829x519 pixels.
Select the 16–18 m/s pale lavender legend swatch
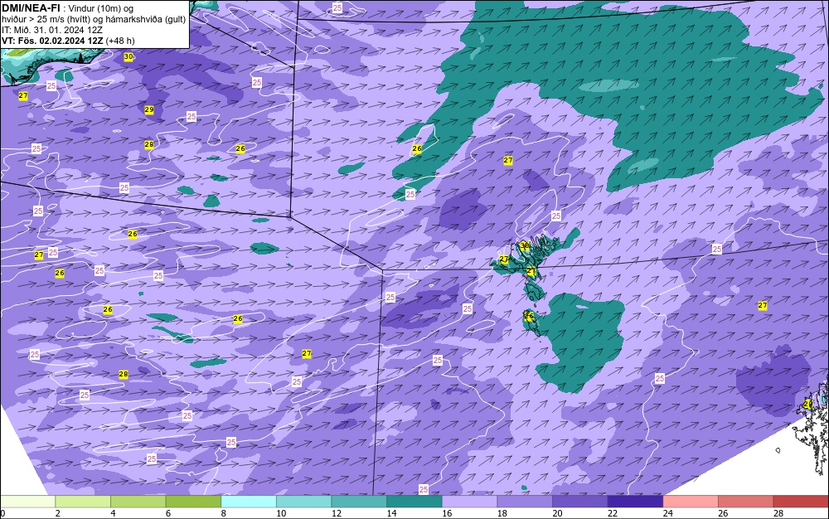(469, 501)
